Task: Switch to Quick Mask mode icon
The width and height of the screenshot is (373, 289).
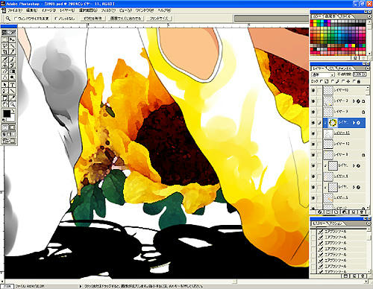Action: (x=12, y=127)
